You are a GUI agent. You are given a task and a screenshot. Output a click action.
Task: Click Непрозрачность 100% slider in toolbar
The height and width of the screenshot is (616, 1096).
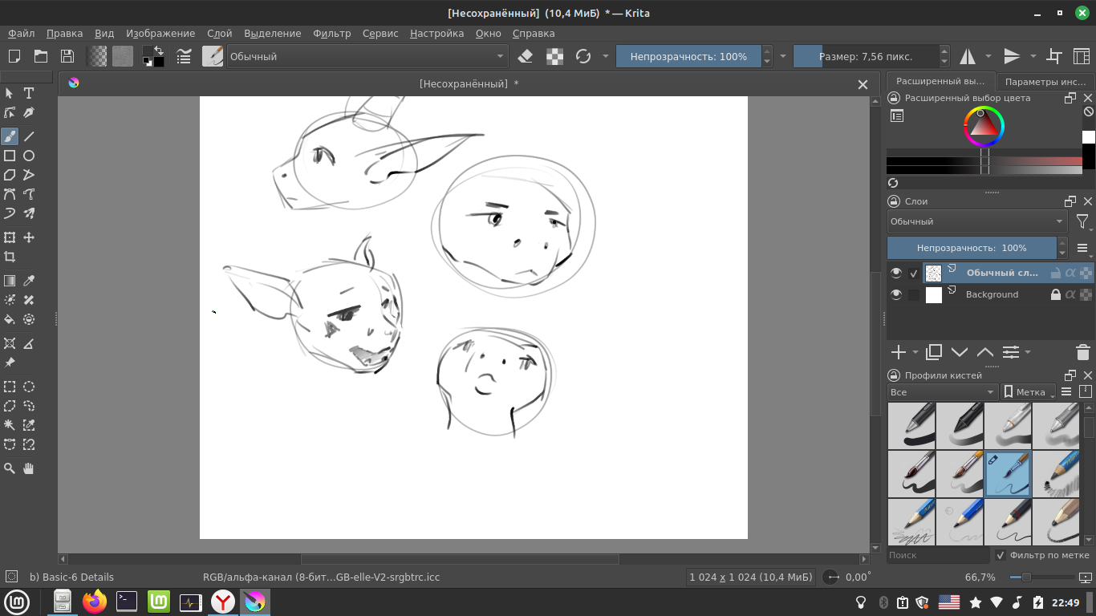pyautogui.click(x=688, y=56)
